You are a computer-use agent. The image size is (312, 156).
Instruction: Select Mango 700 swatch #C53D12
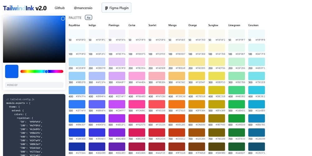[177, 133]
